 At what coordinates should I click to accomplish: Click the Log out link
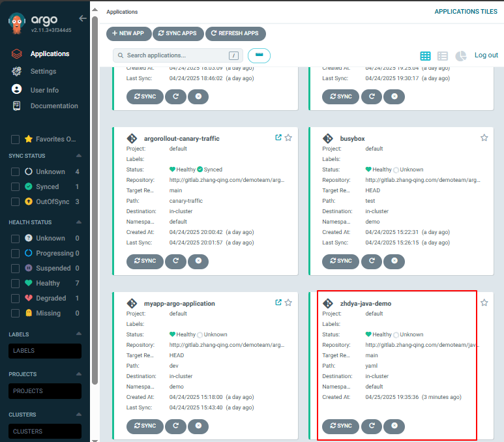point(486,55)
